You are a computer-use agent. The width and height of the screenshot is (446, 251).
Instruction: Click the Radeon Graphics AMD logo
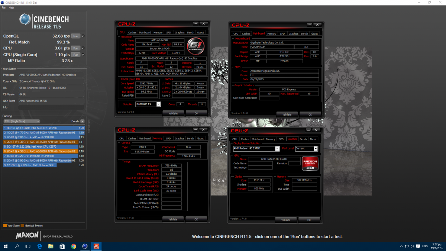[311, 163]
